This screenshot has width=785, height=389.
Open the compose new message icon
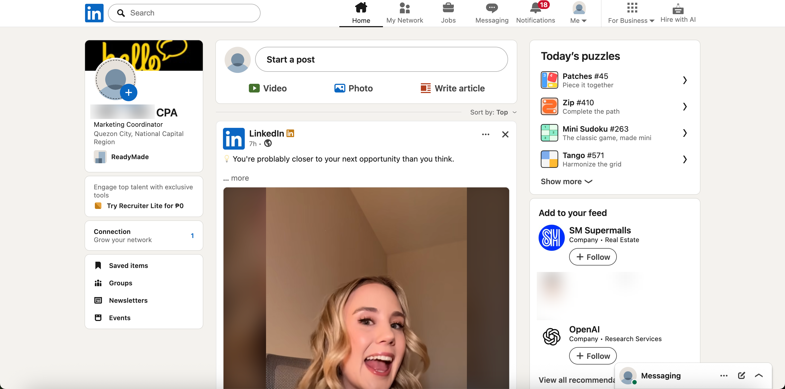coord(741,375)
